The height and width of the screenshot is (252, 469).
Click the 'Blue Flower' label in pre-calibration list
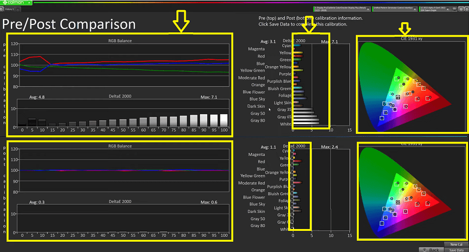pyautogui.click(x=254, y=92)
